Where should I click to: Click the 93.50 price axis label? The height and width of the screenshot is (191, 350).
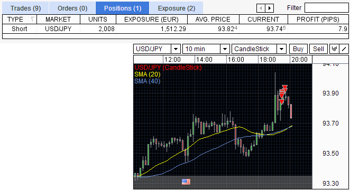point(330,154)
